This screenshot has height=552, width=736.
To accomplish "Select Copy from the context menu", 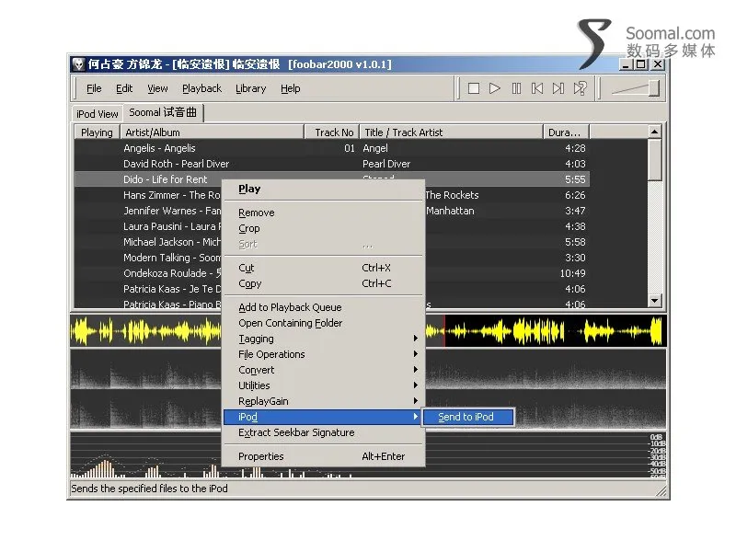I will point(324,283).
